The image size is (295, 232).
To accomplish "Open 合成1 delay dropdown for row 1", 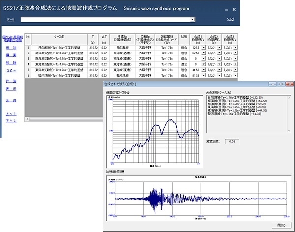I will (203, 47).
